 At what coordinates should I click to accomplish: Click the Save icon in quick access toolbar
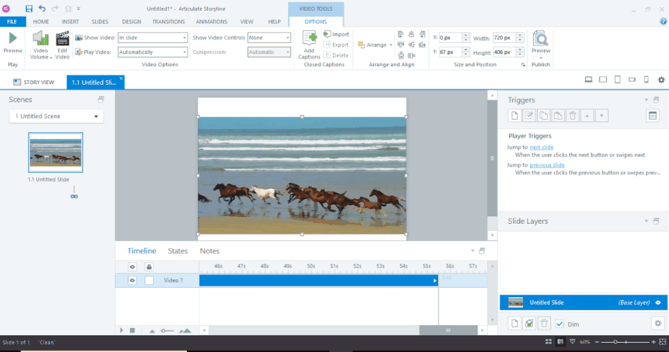pyautogui.click(x=29, y=9)
